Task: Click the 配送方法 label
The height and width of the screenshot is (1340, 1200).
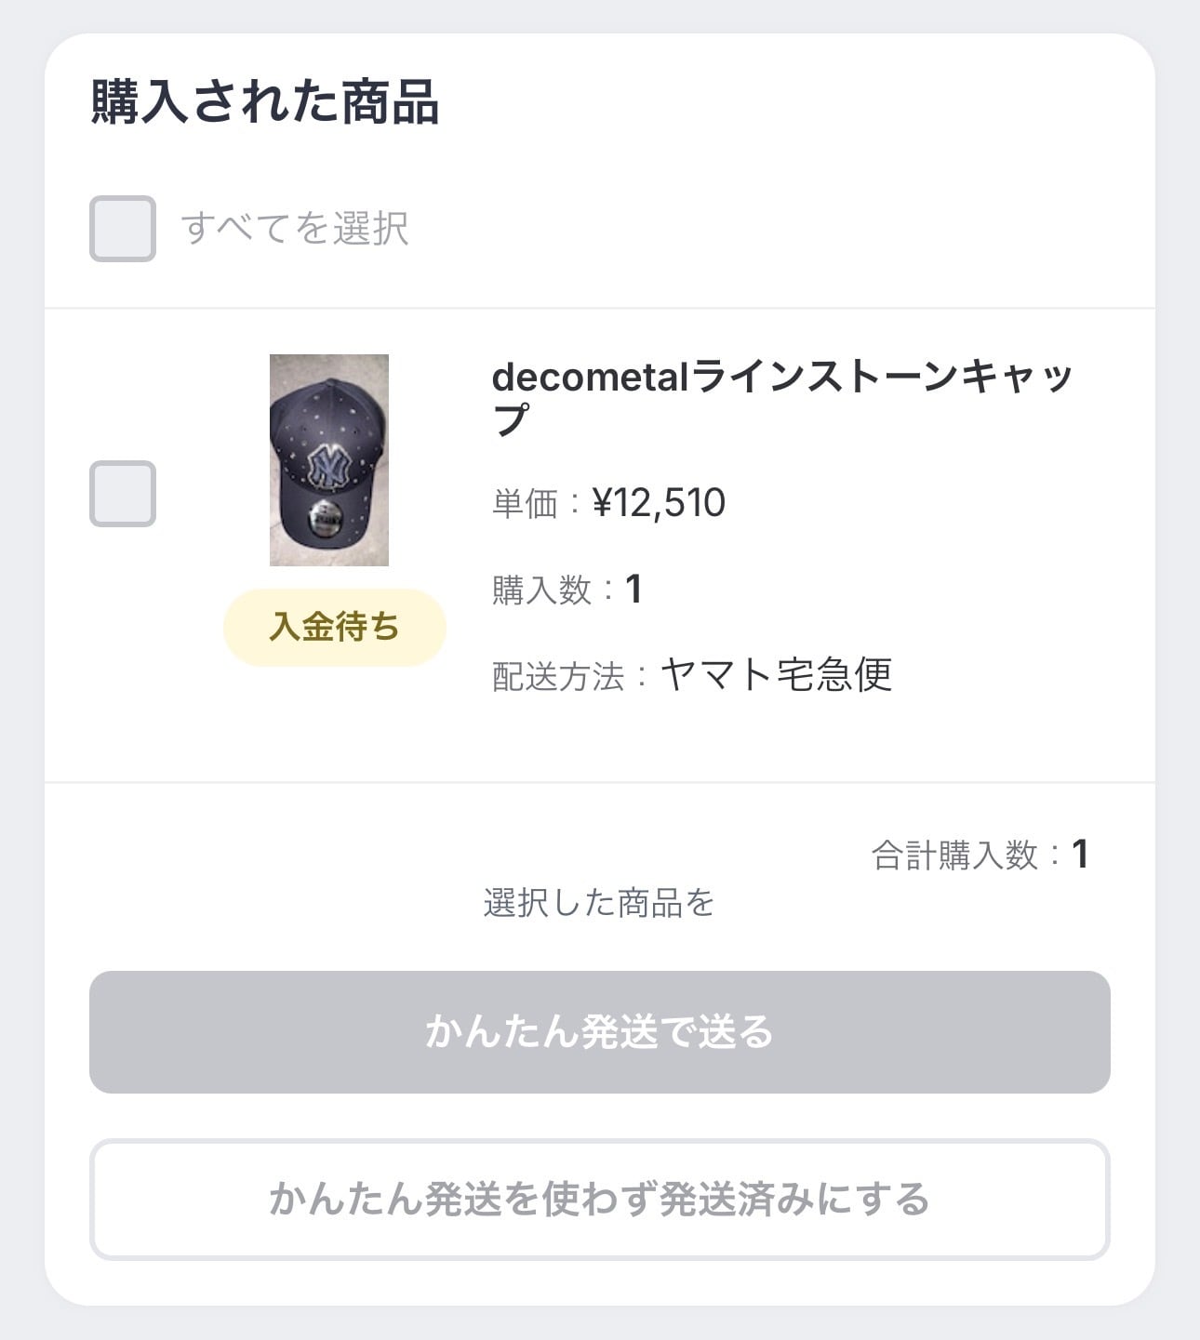Action: [x=557, y=676]
